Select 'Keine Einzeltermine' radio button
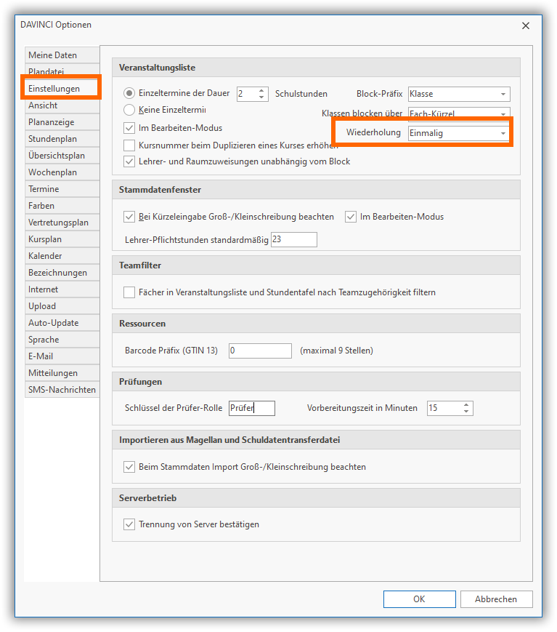557x632 pixels. (x=129, y=110)
